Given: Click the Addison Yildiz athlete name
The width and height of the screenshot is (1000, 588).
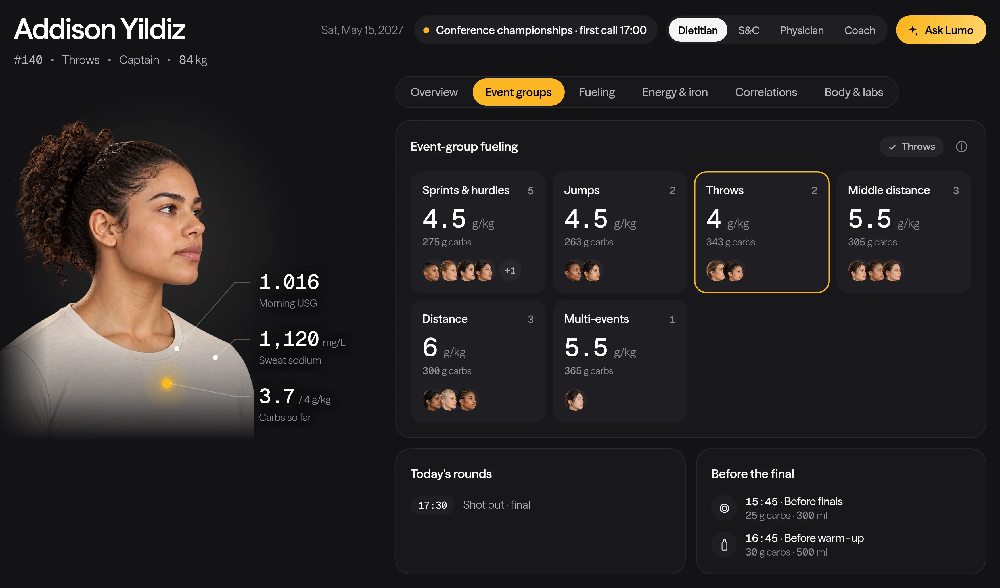Looking at the screenshot, I should tap(100, 29).
